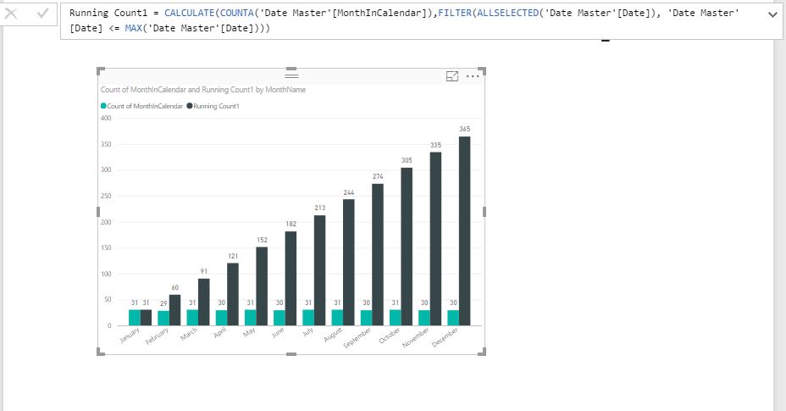Click the January axis label
786x411 pixels.
pyautogui.click(x=130, y=336)
